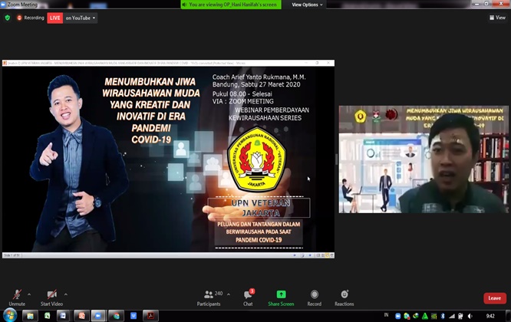Click the speaker's video thumbnail
Viewport: 511px width, 322px height.
coord(424,159)
